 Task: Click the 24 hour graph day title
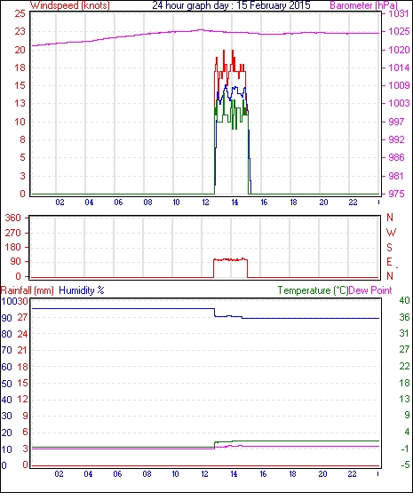(231, 5)
